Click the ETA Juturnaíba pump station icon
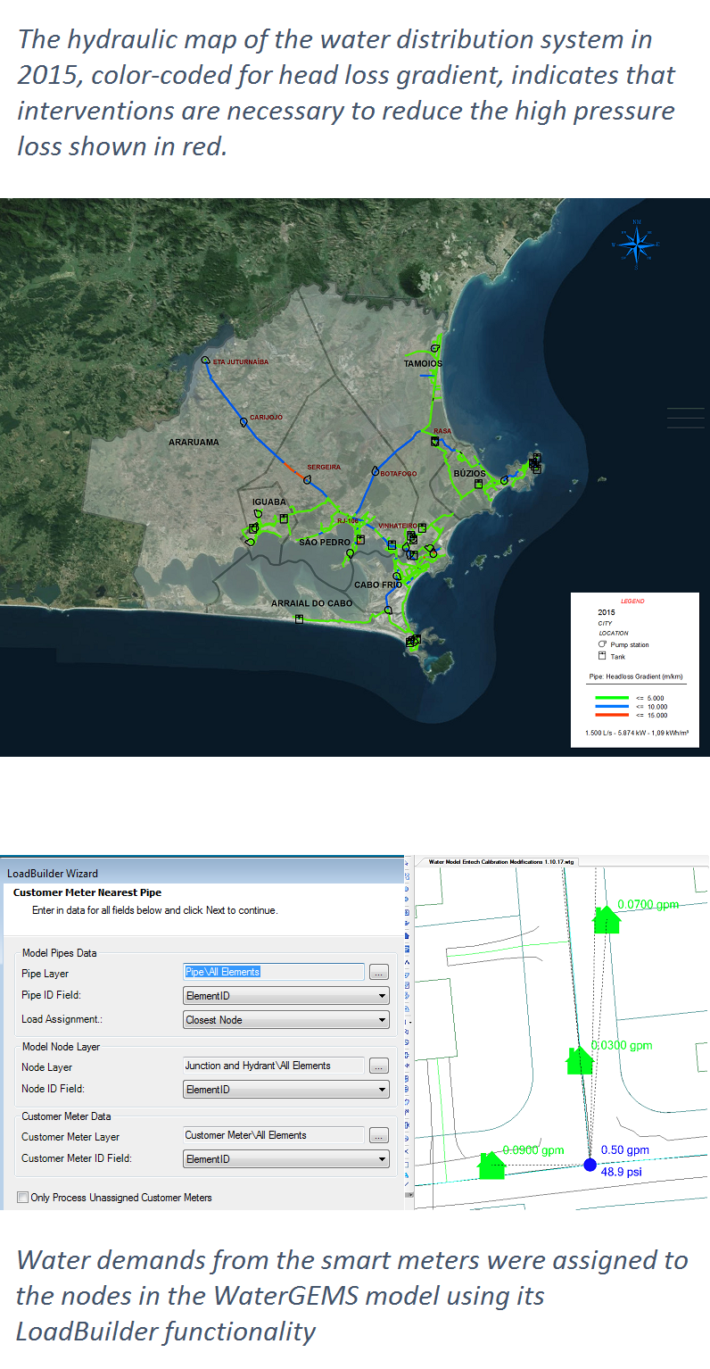This screenshot has height=1369, width=710. click(x=206, y=361)
